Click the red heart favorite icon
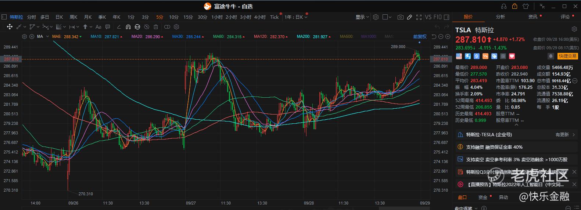 (x=512, y=56)
